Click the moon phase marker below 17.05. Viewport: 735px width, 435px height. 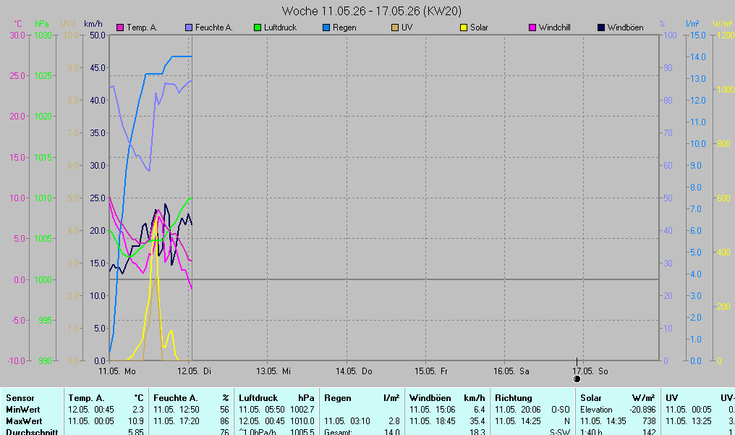pos(577,379)
